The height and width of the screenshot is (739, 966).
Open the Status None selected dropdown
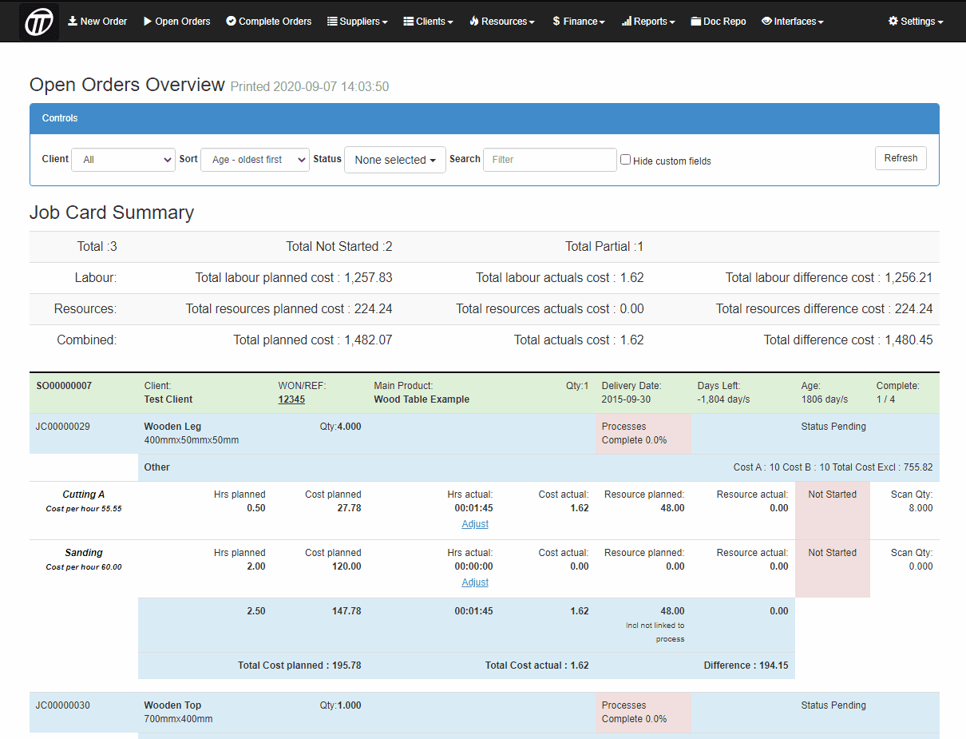pyautogui.click(x=394, y=160)
